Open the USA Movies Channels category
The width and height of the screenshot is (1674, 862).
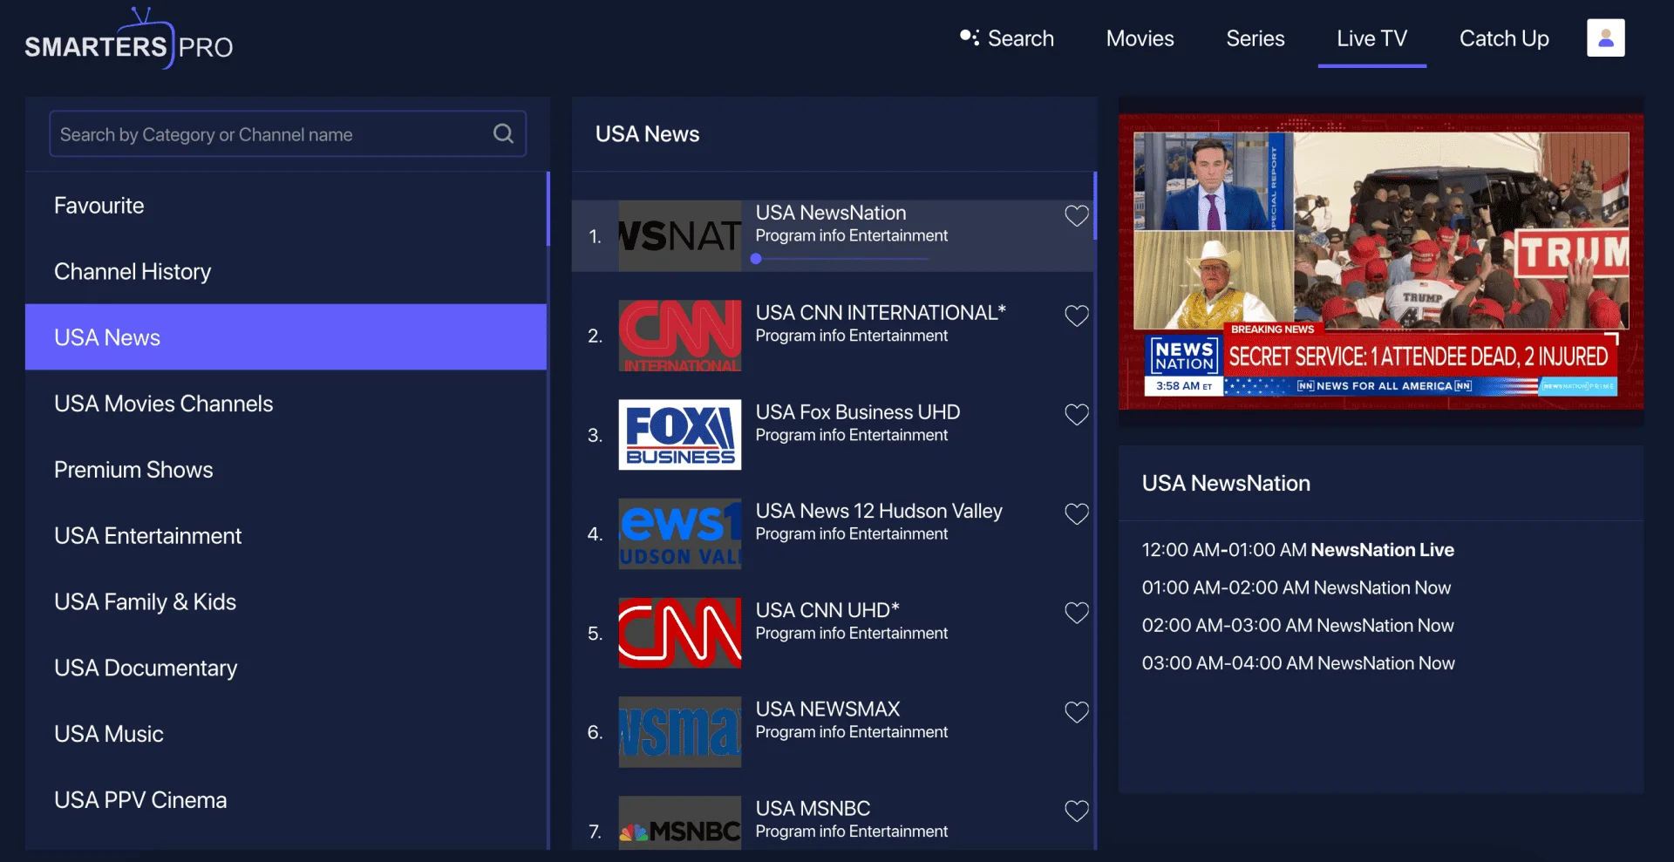[286, 404]
